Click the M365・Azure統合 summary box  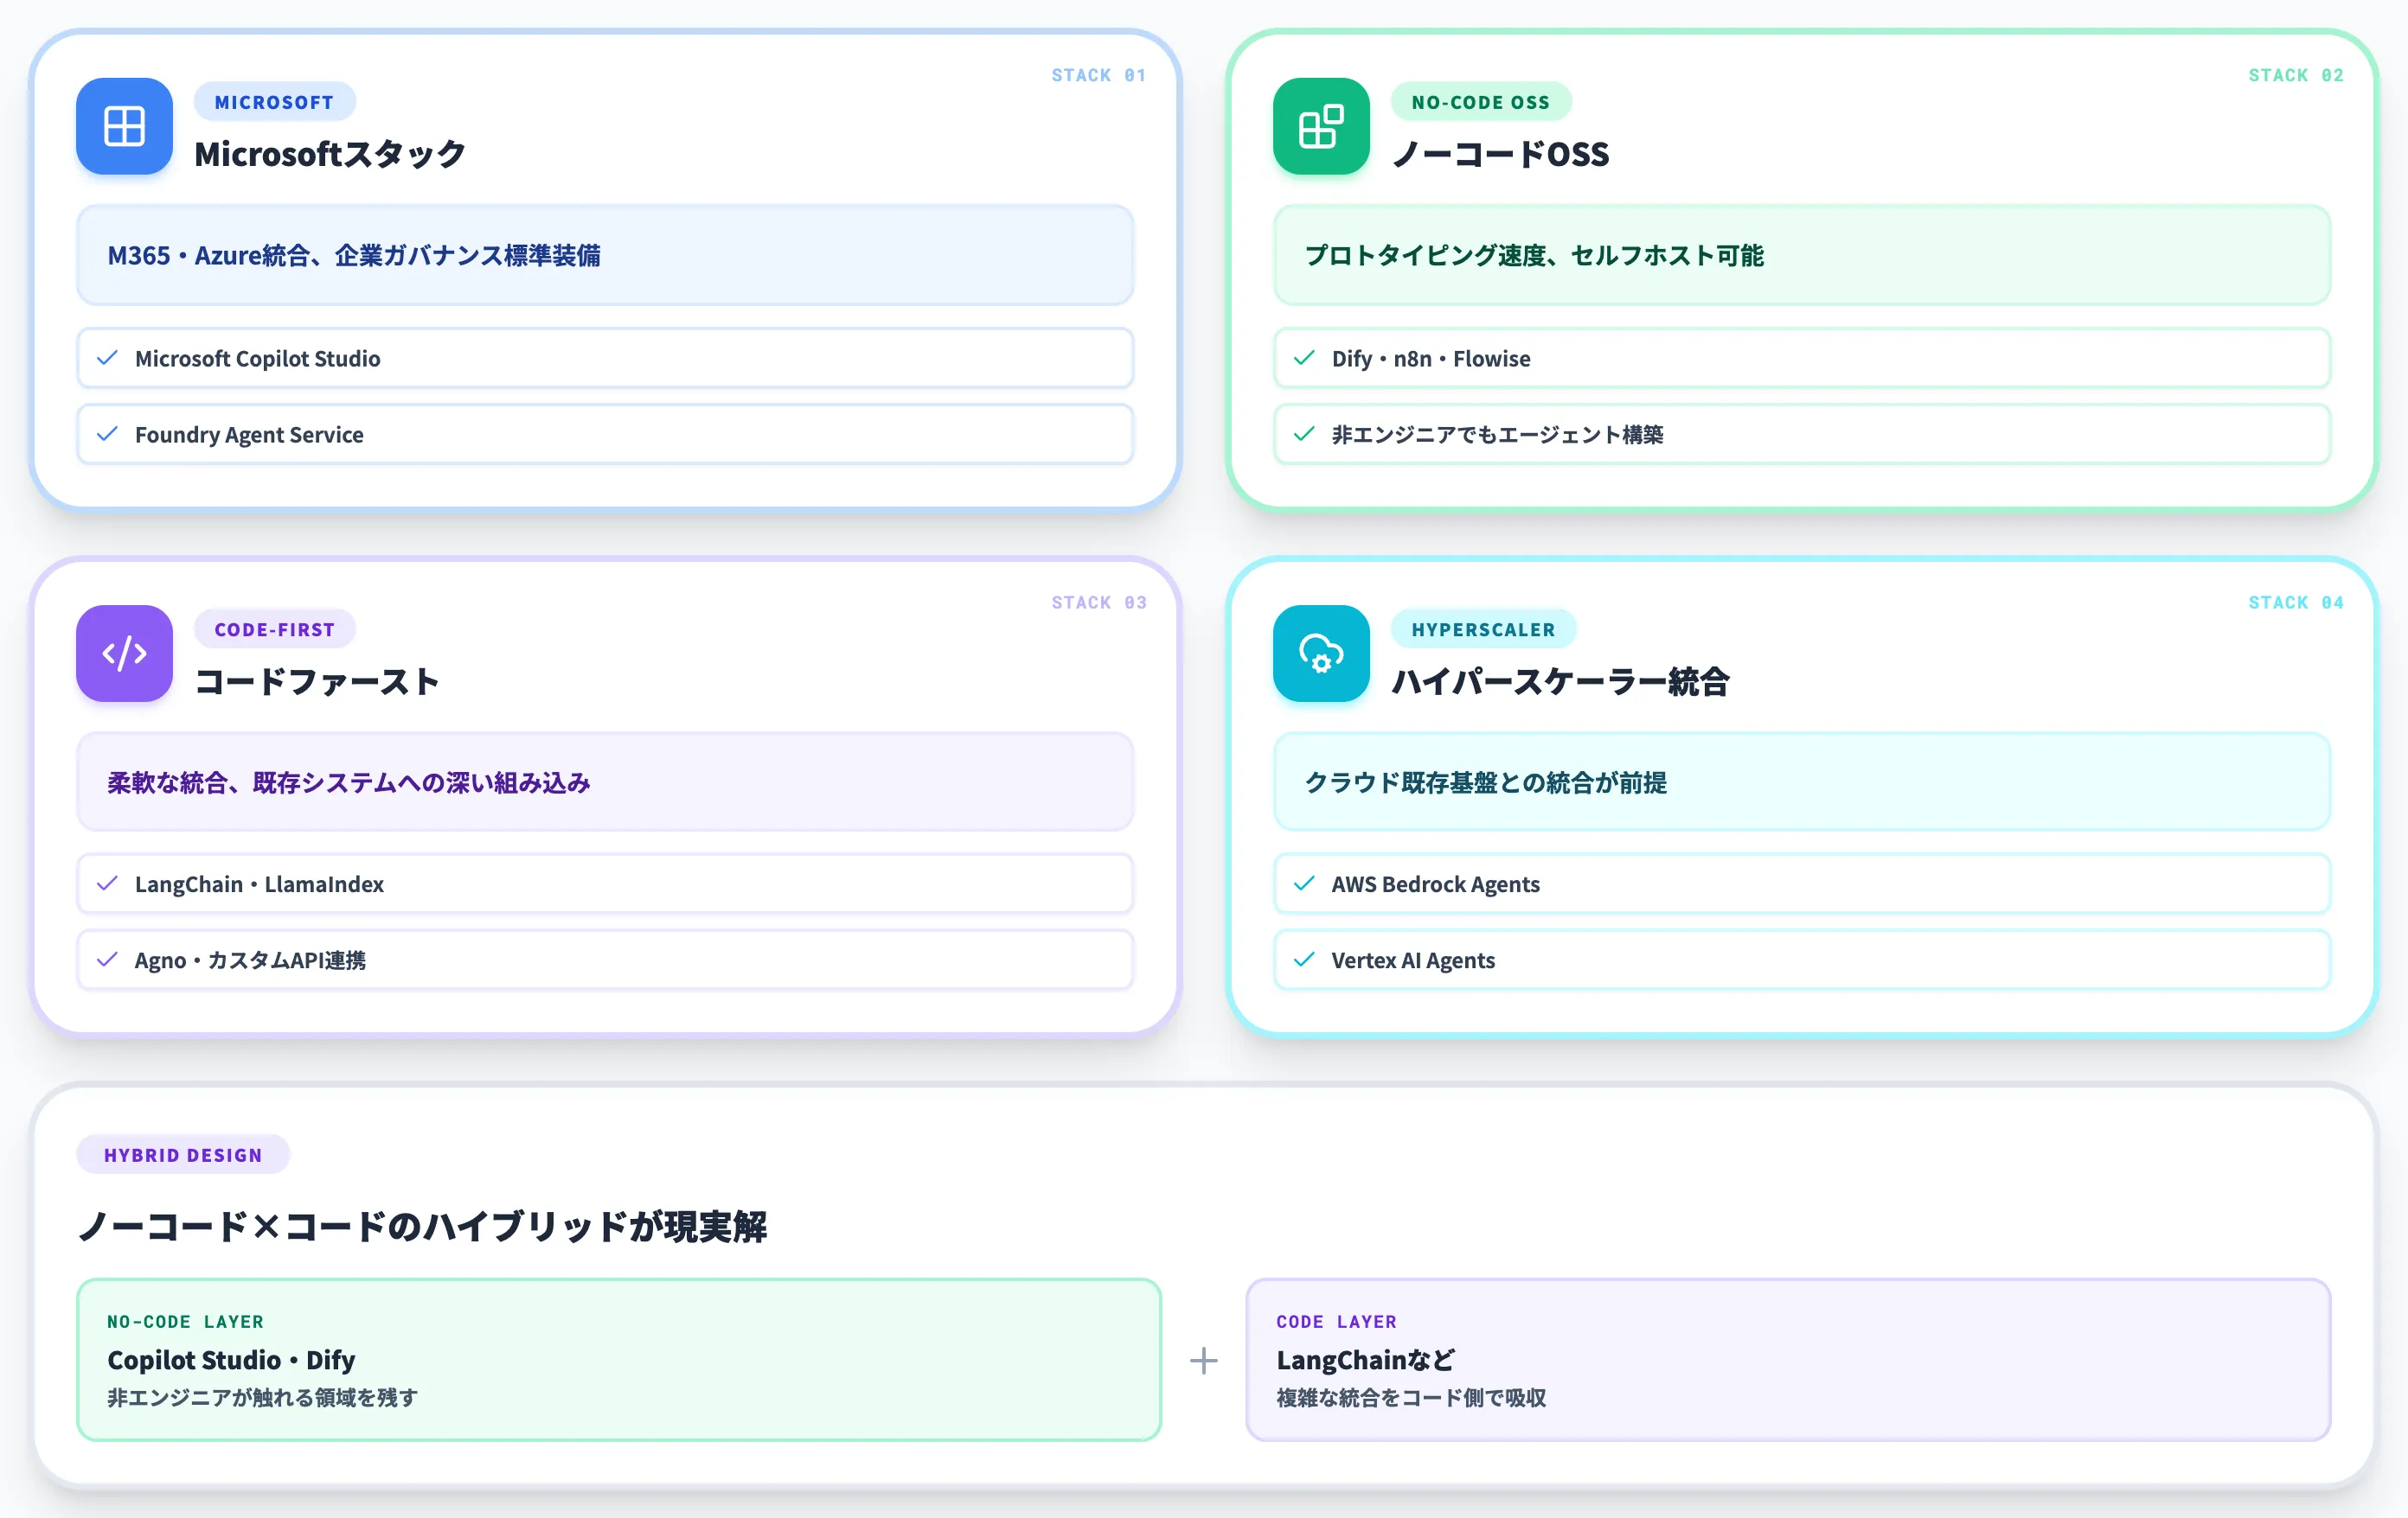click(x=605, y=255)
